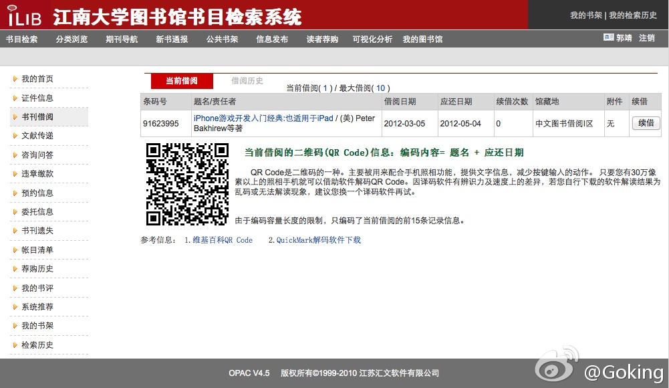
Task: Open 我的书架 in the sidebar
Action: point(37,326)
